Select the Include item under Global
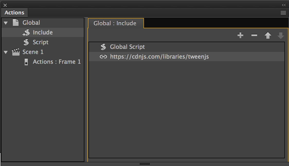The width and height of the screenshot is (289, 166). (x=43, y=32)
